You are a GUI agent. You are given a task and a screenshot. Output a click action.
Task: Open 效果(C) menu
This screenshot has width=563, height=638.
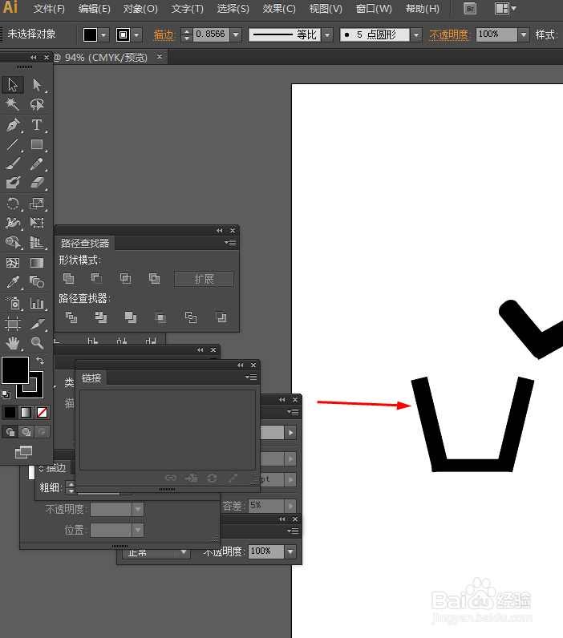[279, 9]
